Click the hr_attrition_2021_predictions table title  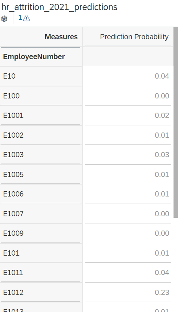tap(59, 7)
